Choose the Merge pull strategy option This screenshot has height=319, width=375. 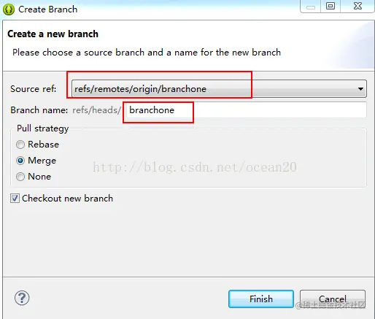click(x=20, y=161)
